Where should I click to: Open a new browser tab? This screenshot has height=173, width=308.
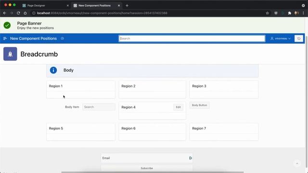(x=127, y=5)
